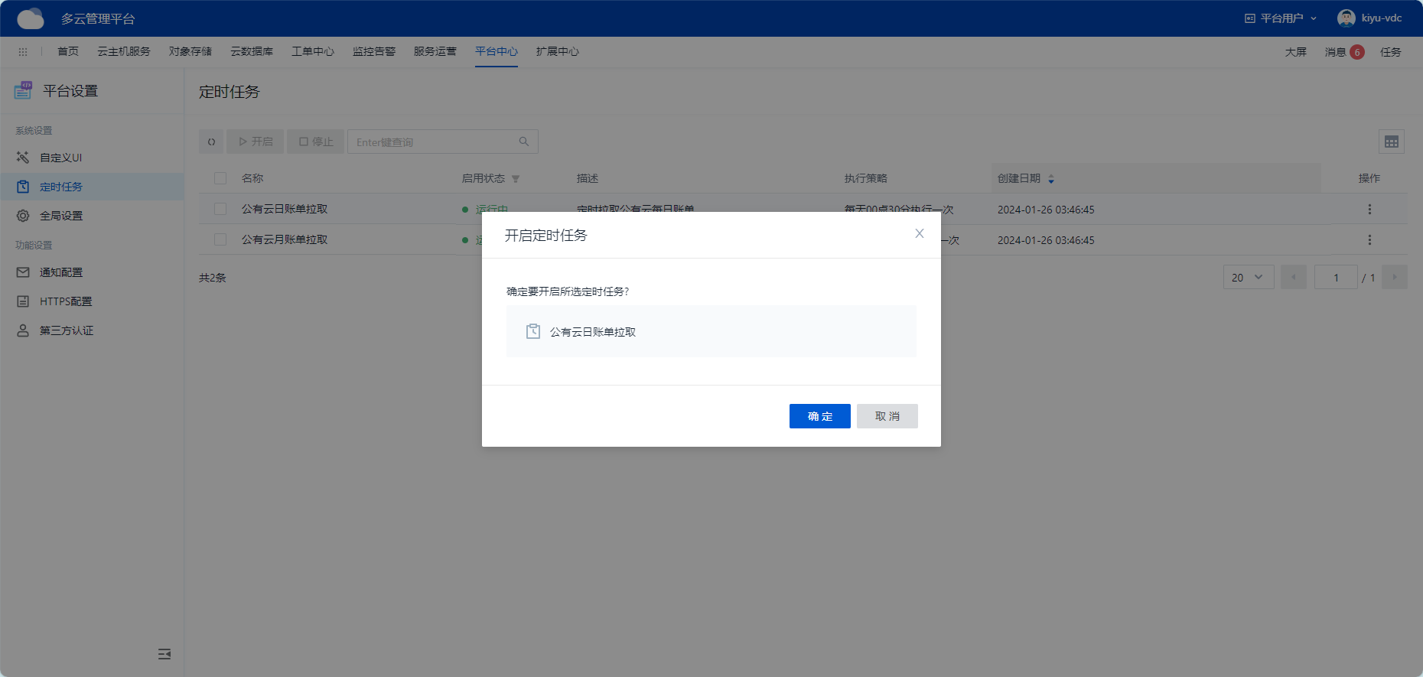Confirm with the 确定 button
The width and height of the screenshot is (1423, 677).
click(x=819, y=416)
